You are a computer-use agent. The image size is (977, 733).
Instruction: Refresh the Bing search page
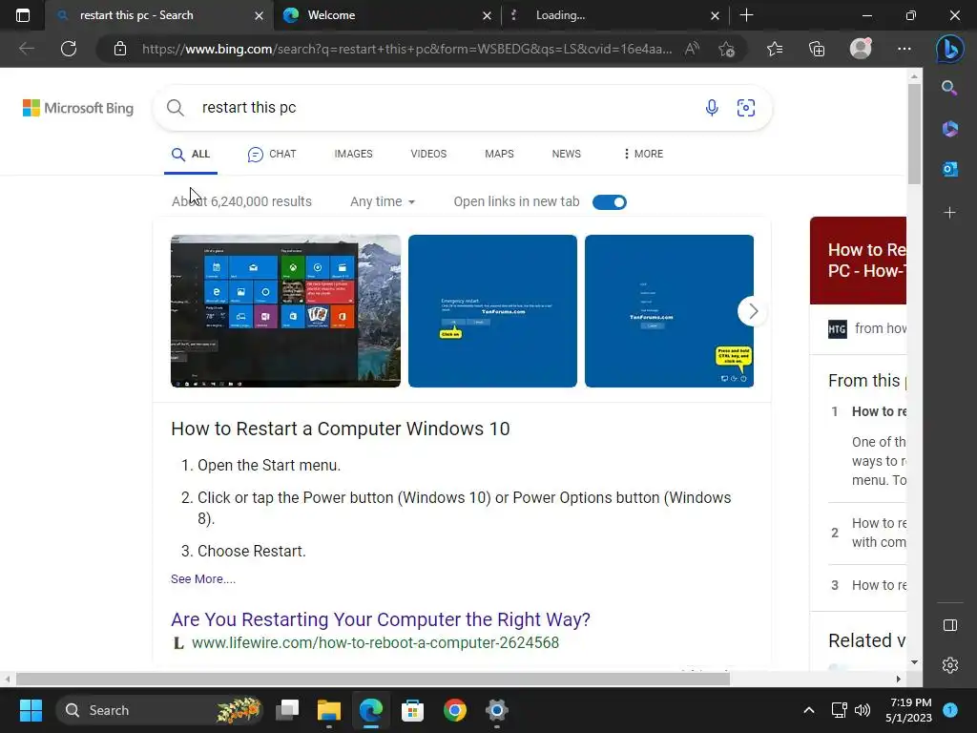click(69, 49)
